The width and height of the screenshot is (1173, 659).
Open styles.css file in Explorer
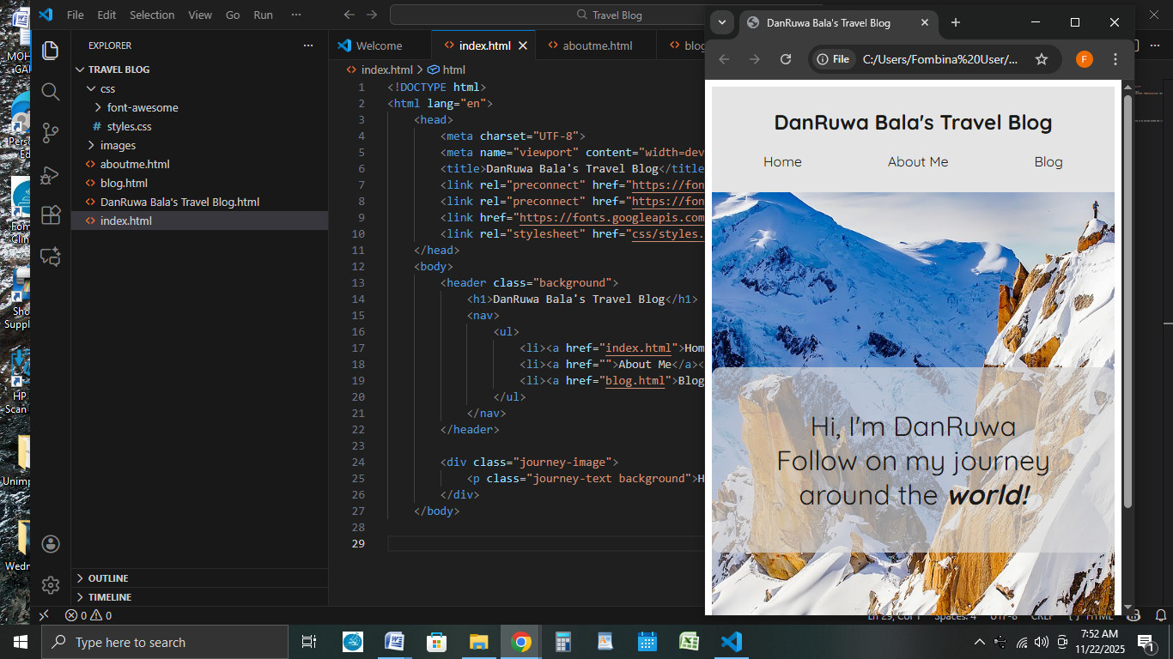pyautogui.click(x=129, y=126)
